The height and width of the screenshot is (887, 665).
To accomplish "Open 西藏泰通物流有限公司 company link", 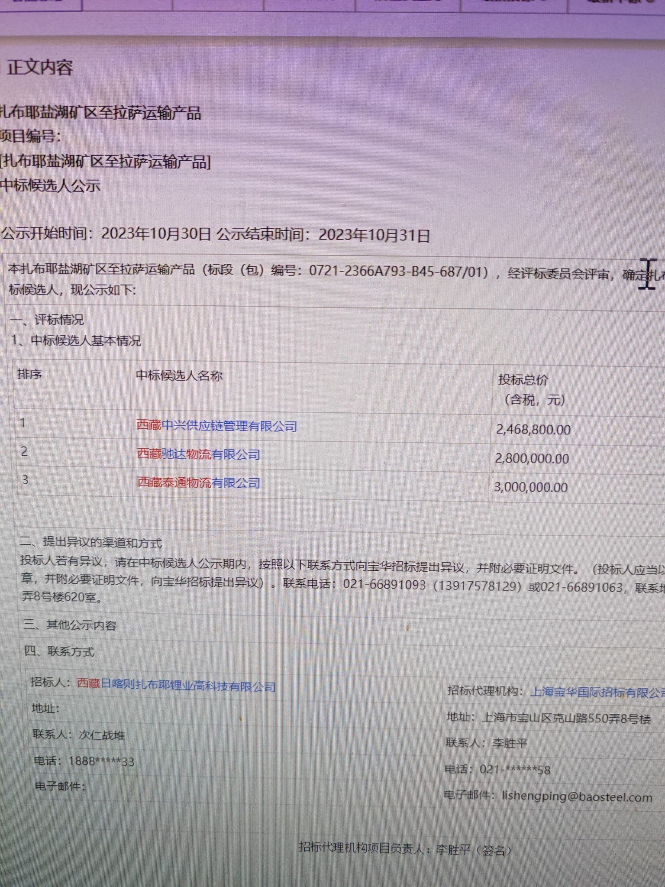I will click(x=199, y=482).
